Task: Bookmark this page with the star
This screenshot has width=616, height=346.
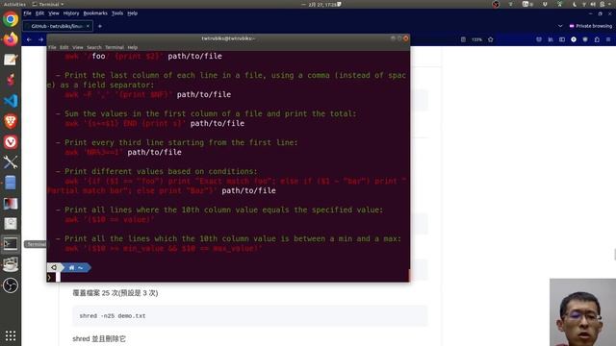Action: click(x=491, y=39)
